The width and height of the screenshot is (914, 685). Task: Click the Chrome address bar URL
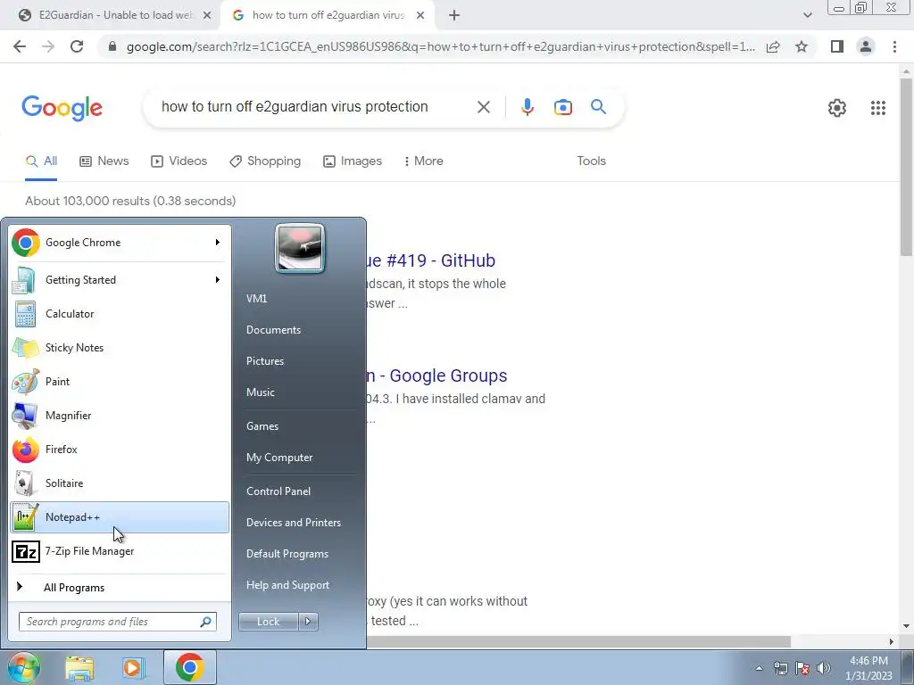pyautogui.click(x=441, y=46)
